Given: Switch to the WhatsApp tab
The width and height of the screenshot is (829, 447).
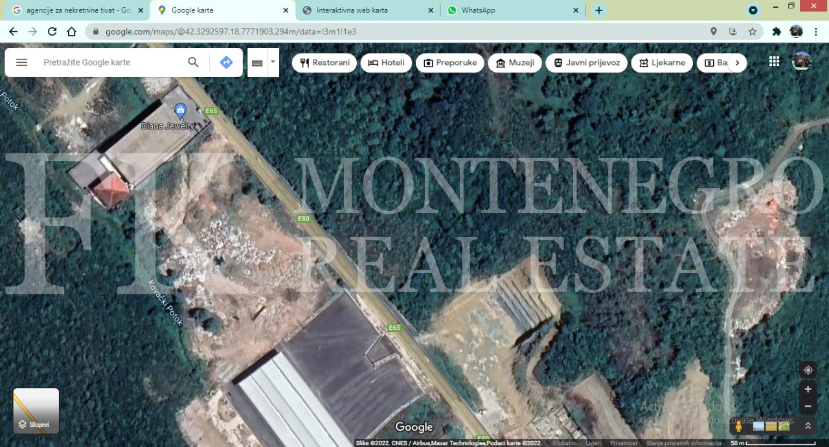Looking at the screenshot, I should point(512,10).
